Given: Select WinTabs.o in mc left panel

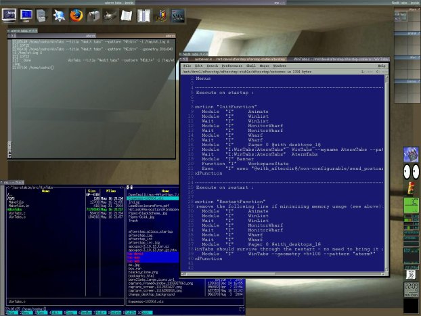Looking at the screenshot, I should click(17, 217).
